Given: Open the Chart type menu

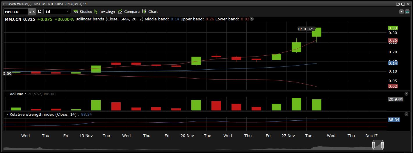Looking at the screenshot, I should pyautogui.click(x=150, y=12).
